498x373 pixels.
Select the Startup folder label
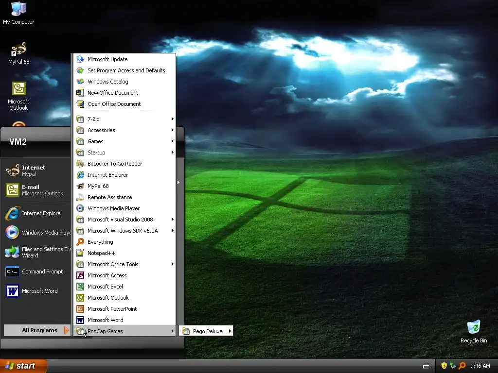point(96,152)
